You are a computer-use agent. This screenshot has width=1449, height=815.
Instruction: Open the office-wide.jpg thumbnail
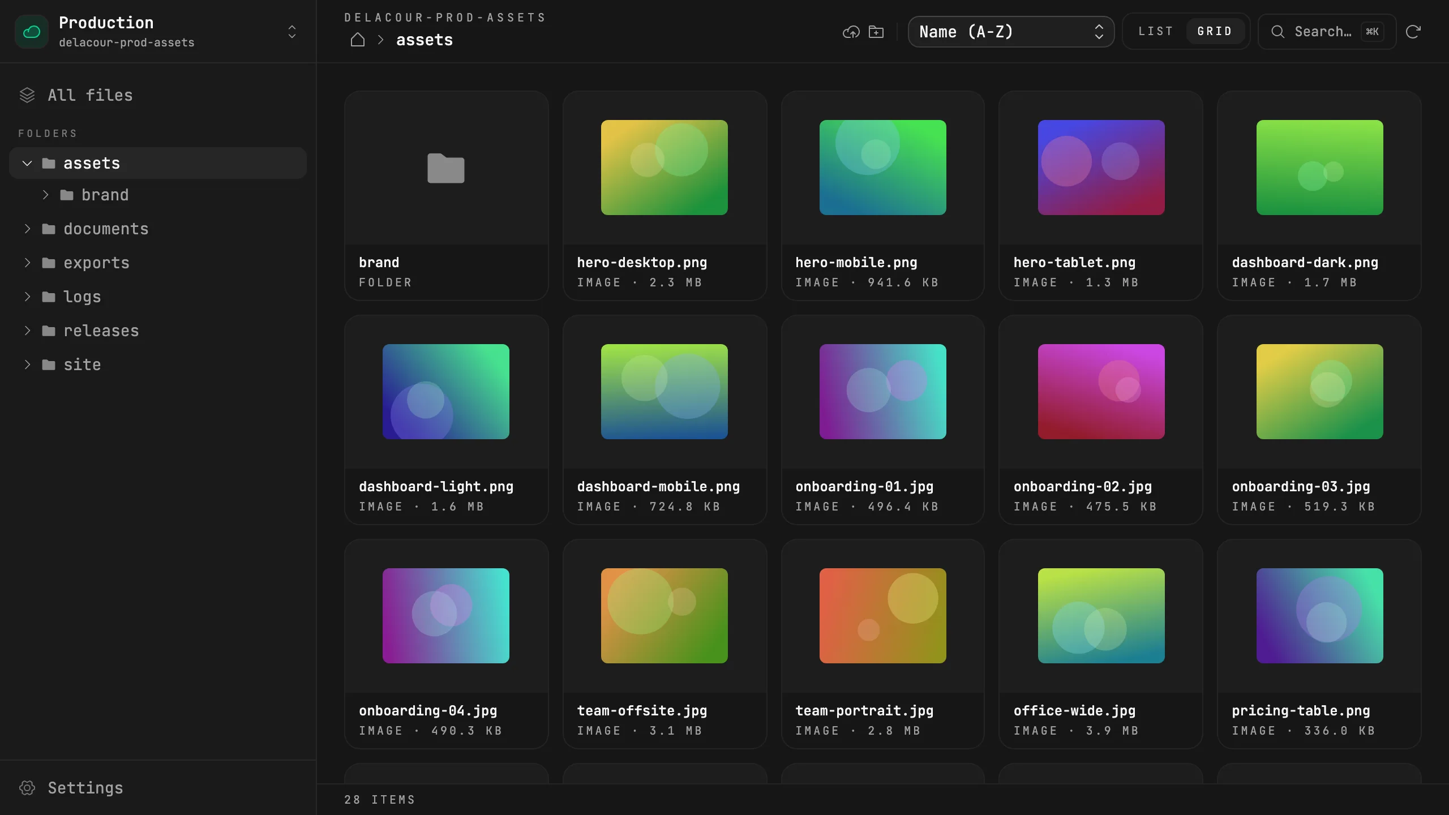(x=1101, y=616)
